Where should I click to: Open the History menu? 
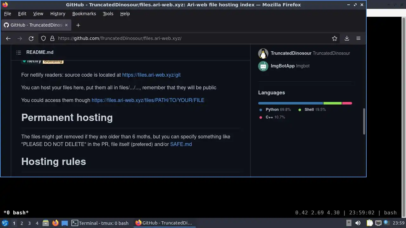(x=58, y=14)
